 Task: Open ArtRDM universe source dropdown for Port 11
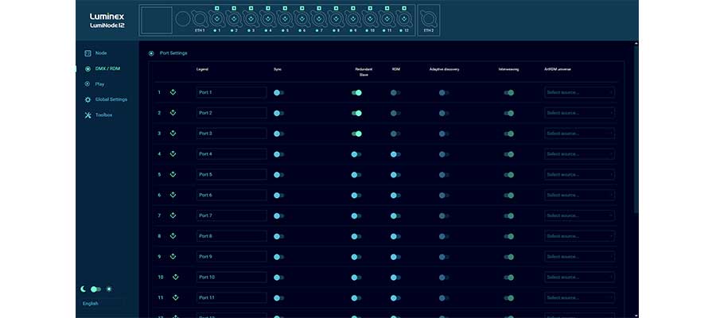coord(579,298)
